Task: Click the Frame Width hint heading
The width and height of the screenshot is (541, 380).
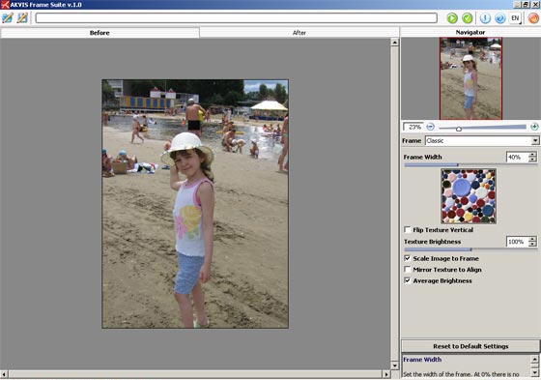Action: pyautogui.click(x=422, y=360)
